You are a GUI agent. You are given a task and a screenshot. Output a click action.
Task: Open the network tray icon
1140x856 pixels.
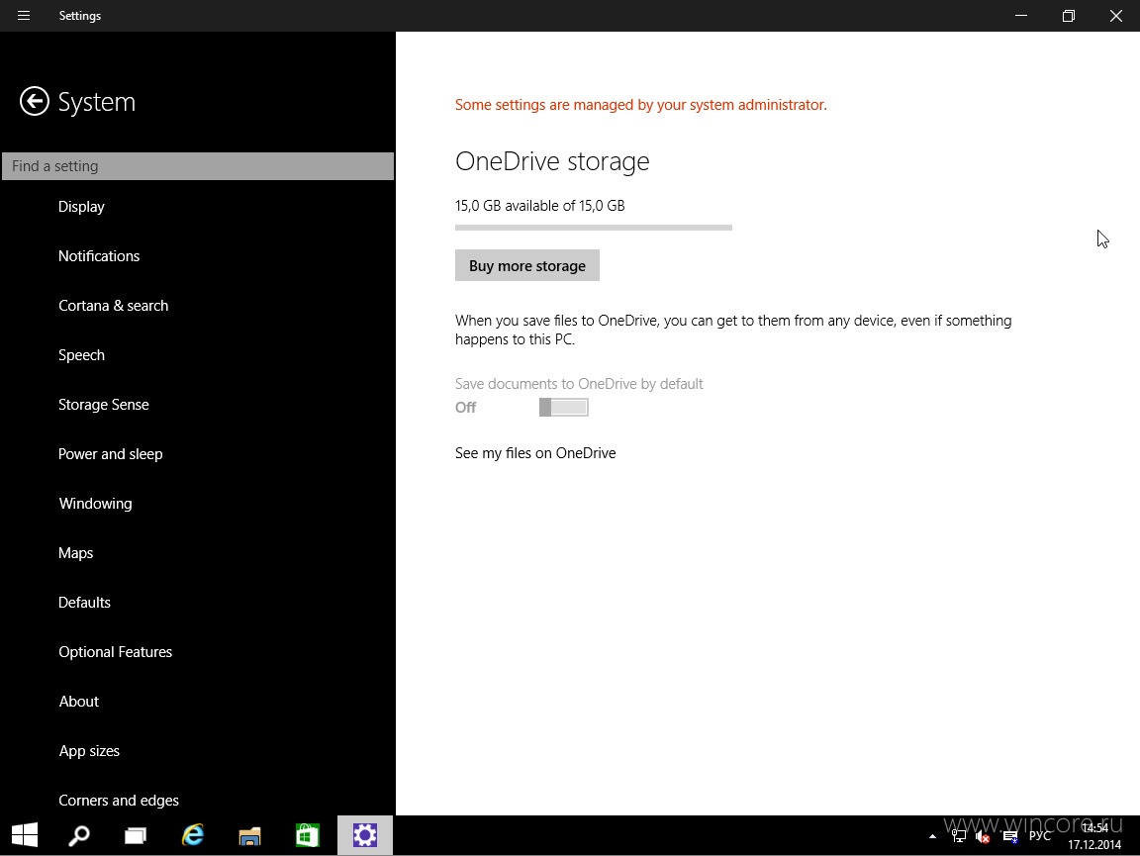(959, 837)
